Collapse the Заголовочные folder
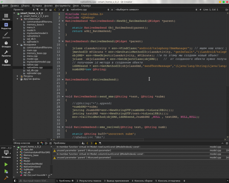Viewport: 229px width, 183px height. (x=18, y=19)
